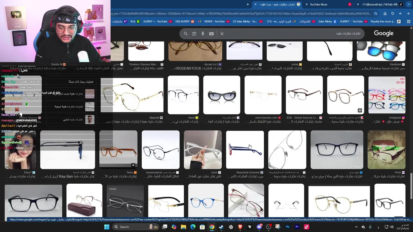Image resolution: width=413 pixels, height=232 pixels.
Task: Open the baseeroptical round black glasses image
Action: [161, 150]
